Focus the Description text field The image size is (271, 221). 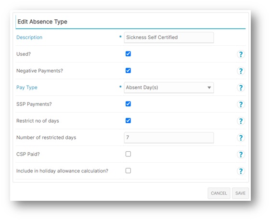(168, 38)
